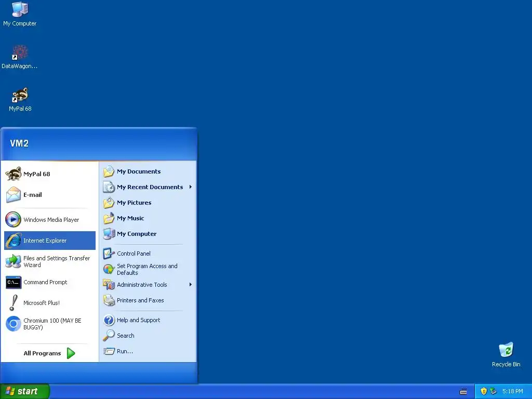This screenshot has width=532, height=399.
Task: Select the DataWagon desktop shortcut icon
Action: pos(20,52)
